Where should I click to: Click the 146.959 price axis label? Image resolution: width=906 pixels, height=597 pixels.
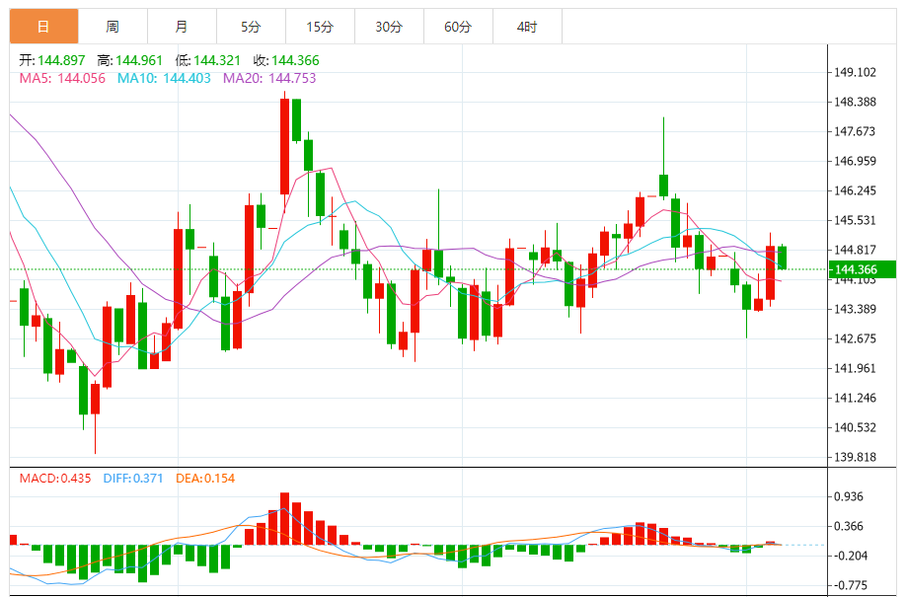[855, 161]
